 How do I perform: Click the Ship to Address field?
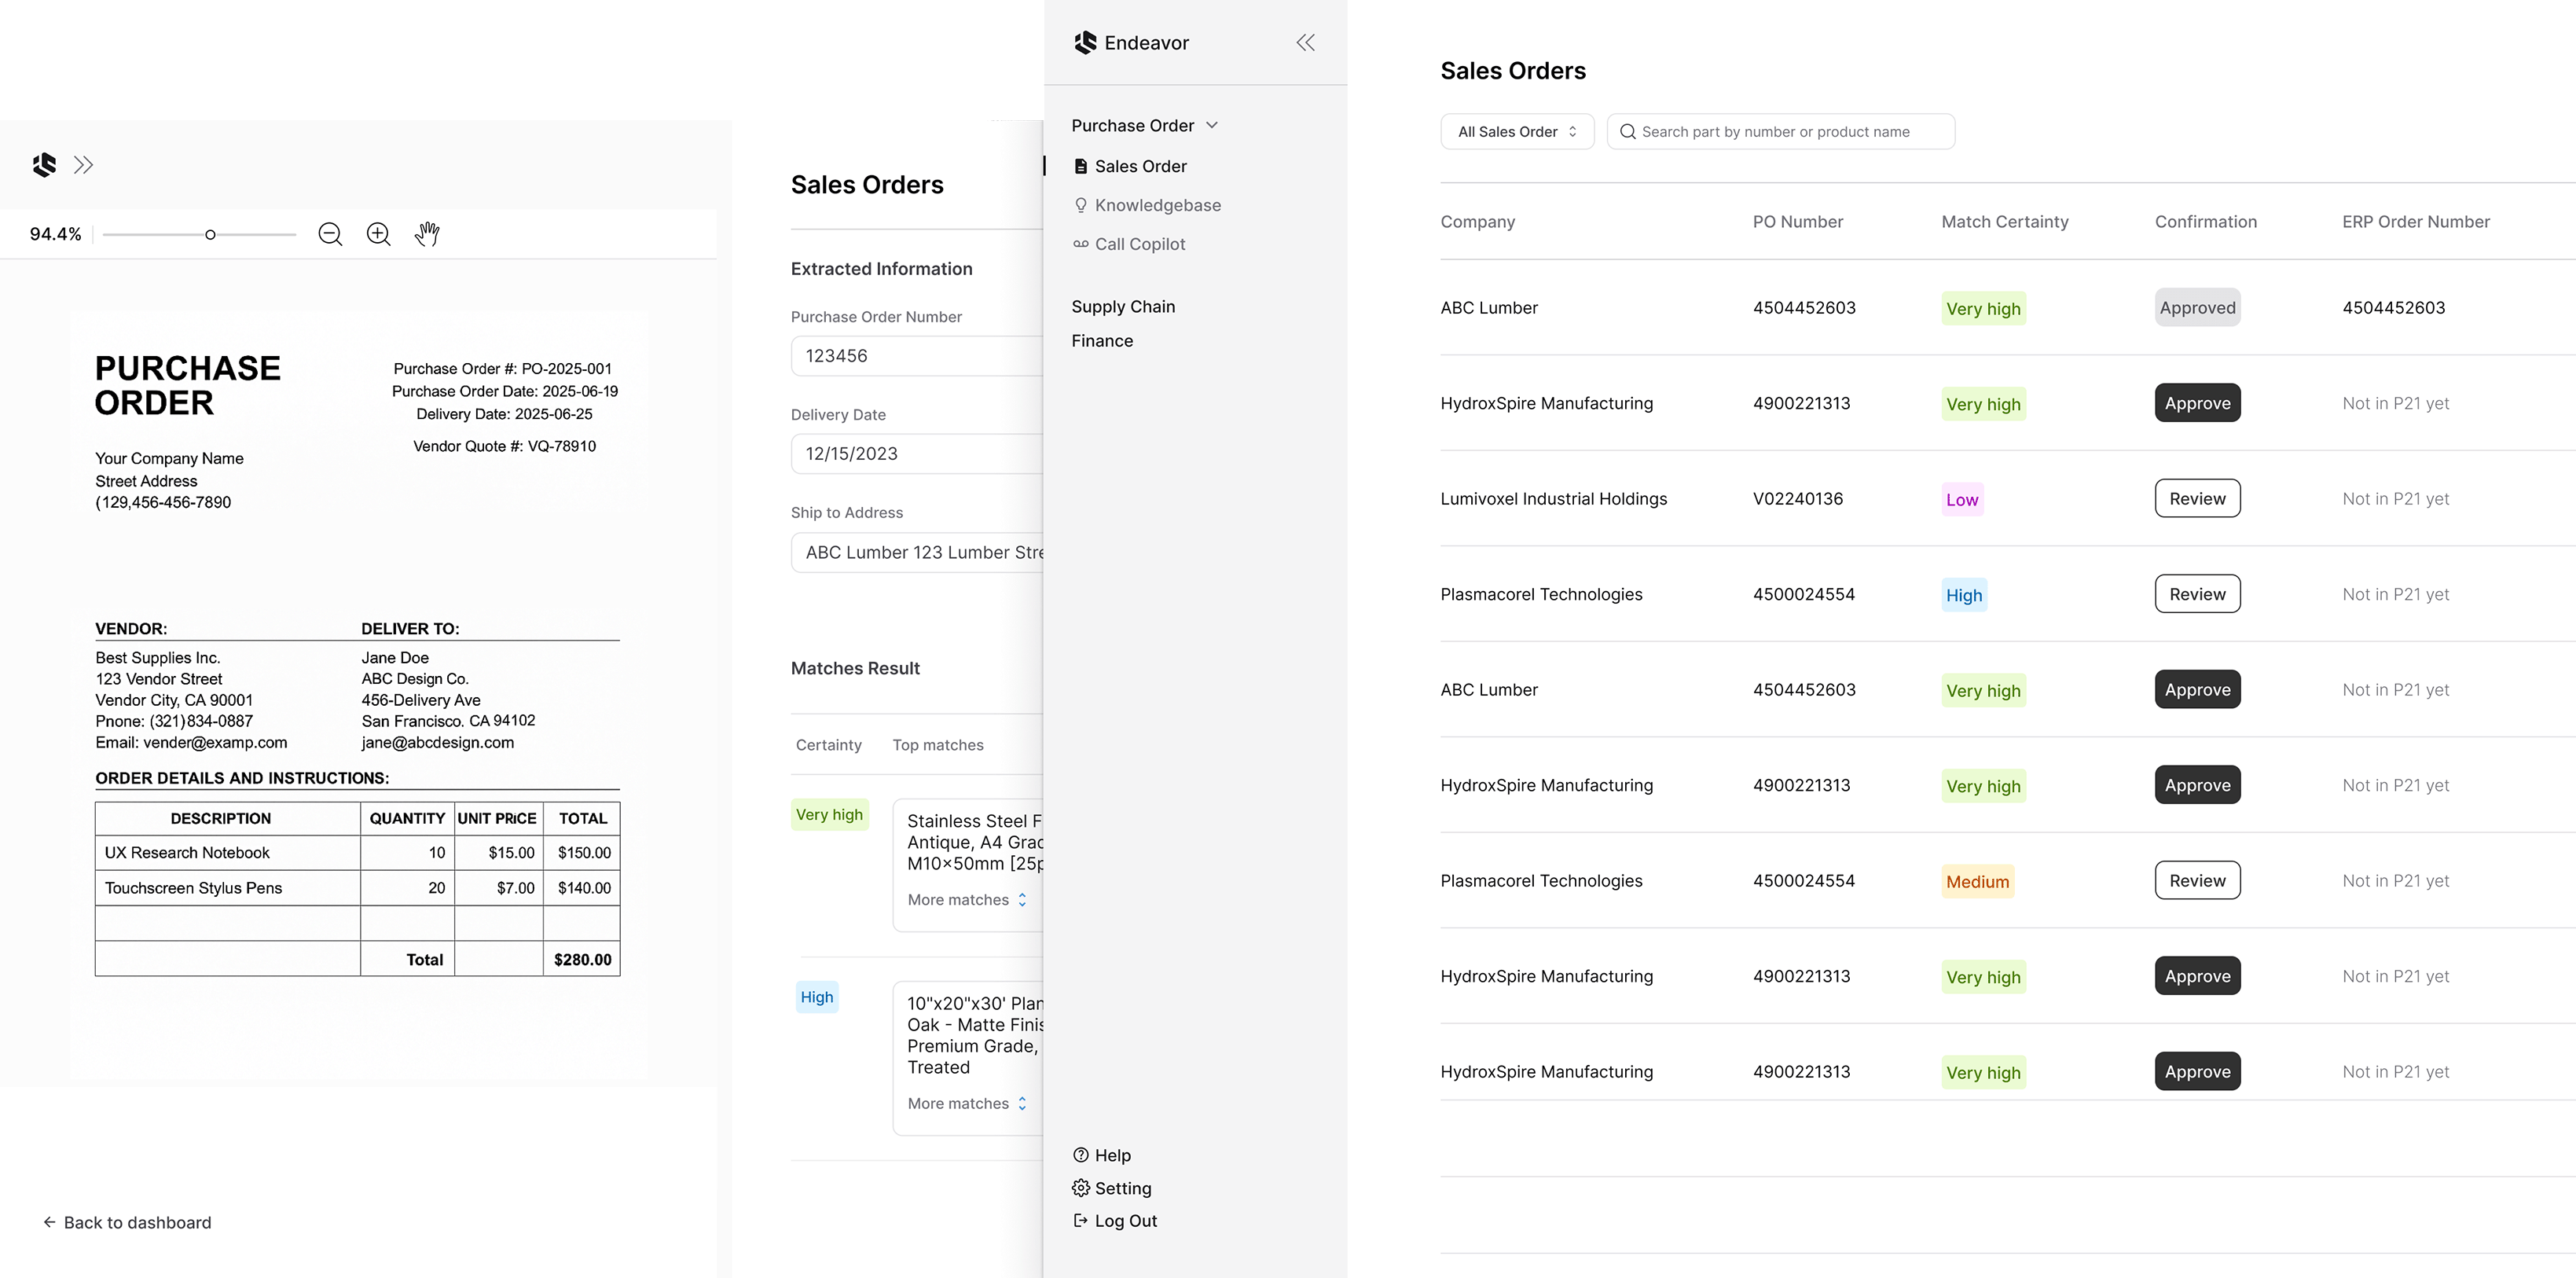[x=917, y=552]
